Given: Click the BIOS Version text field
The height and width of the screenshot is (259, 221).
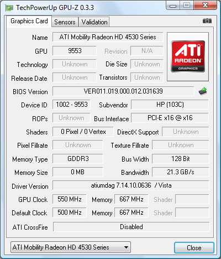Looking at the screenshot, I should [x=123, y=91].
